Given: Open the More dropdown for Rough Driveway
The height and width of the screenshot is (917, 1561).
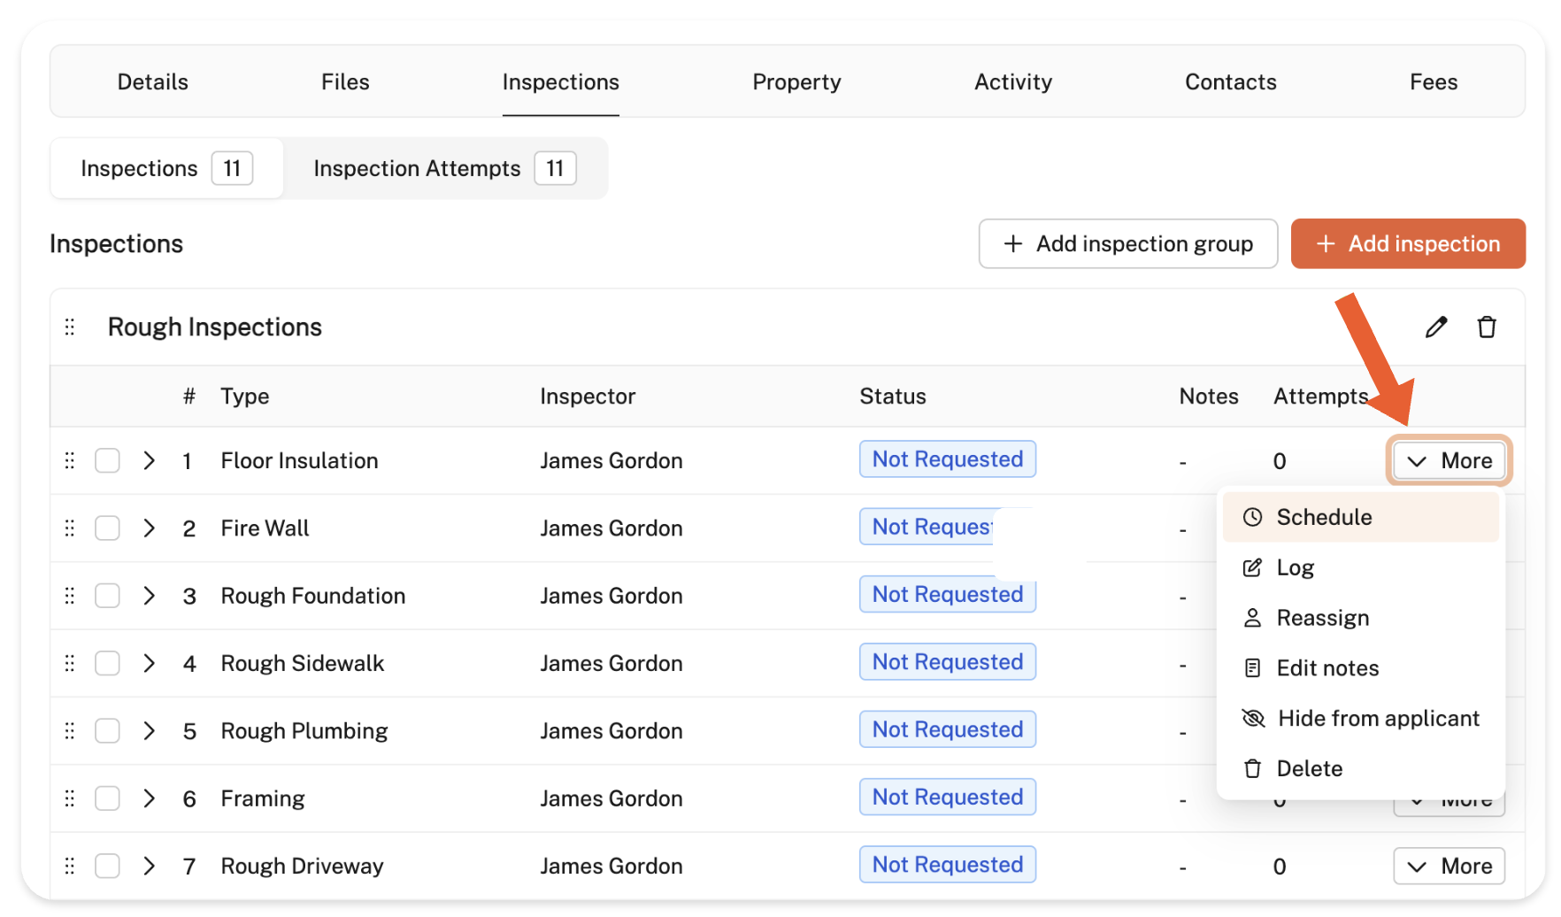Looking at the screenshot, I should tap(1449, 867).
